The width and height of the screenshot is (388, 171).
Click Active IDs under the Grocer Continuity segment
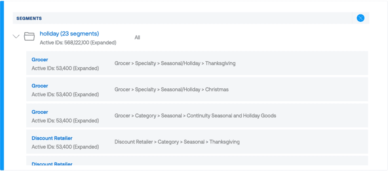(x=65, y=121)
